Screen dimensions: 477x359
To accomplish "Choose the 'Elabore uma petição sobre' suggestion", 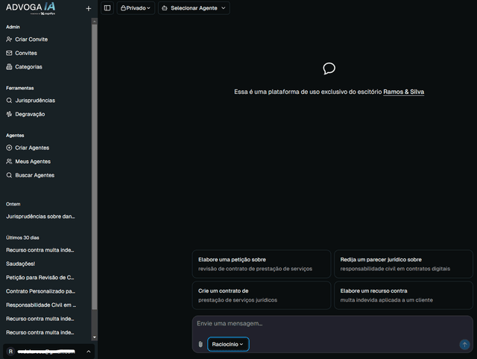I will click(x=261, y=264).
